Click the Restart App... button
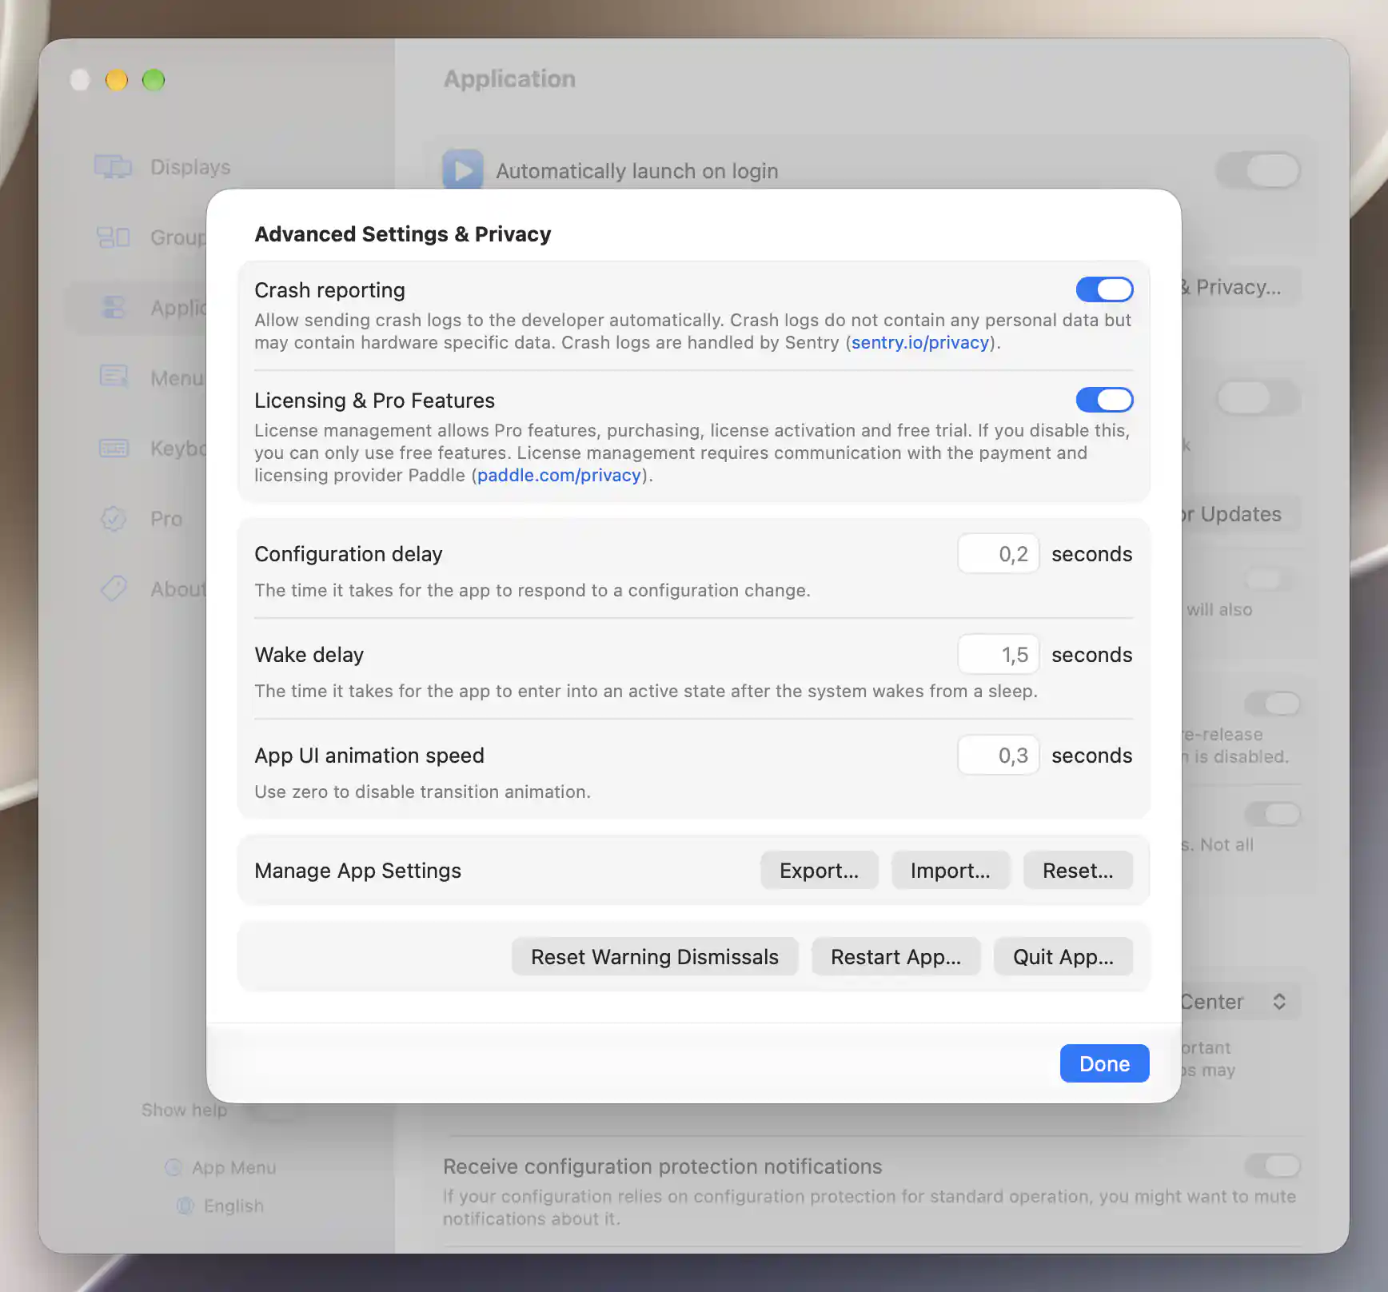Image resolution: width=1388 pixels, height=1292 pixels. tap(895, 957)
